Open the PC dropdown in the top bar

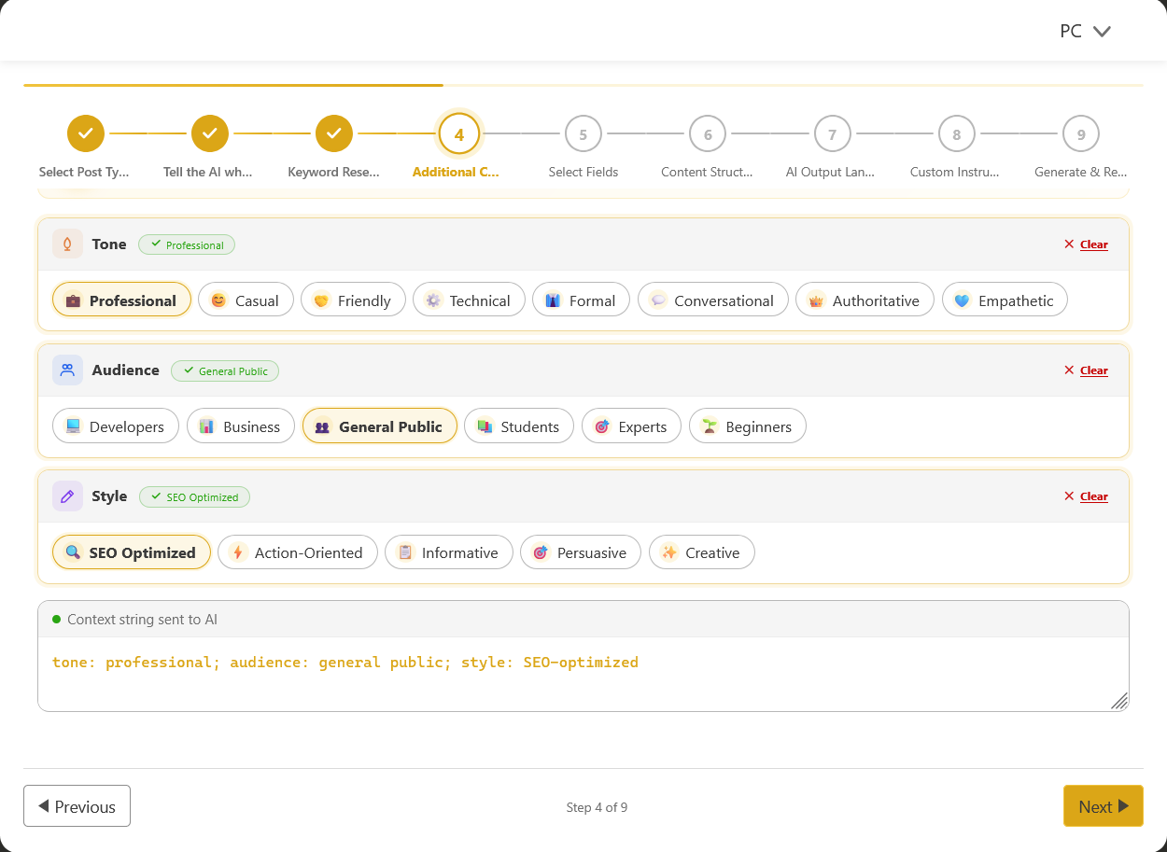[x=1086, y=30]
